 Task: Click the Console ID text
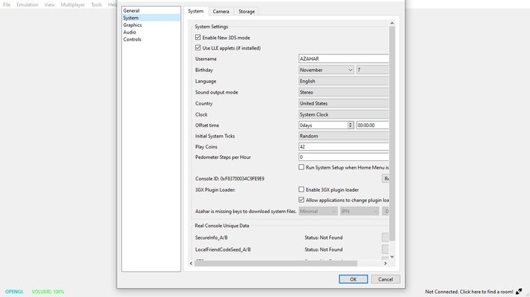pyautogui.click(x=230, y=179)
